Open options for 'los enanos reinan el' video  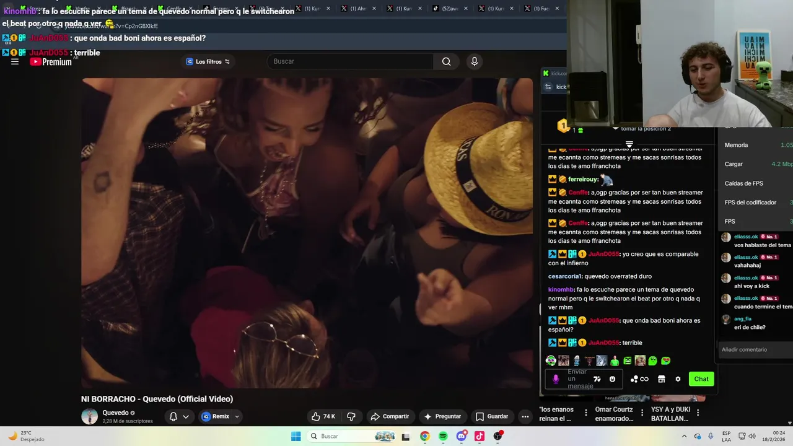[586, 413]
